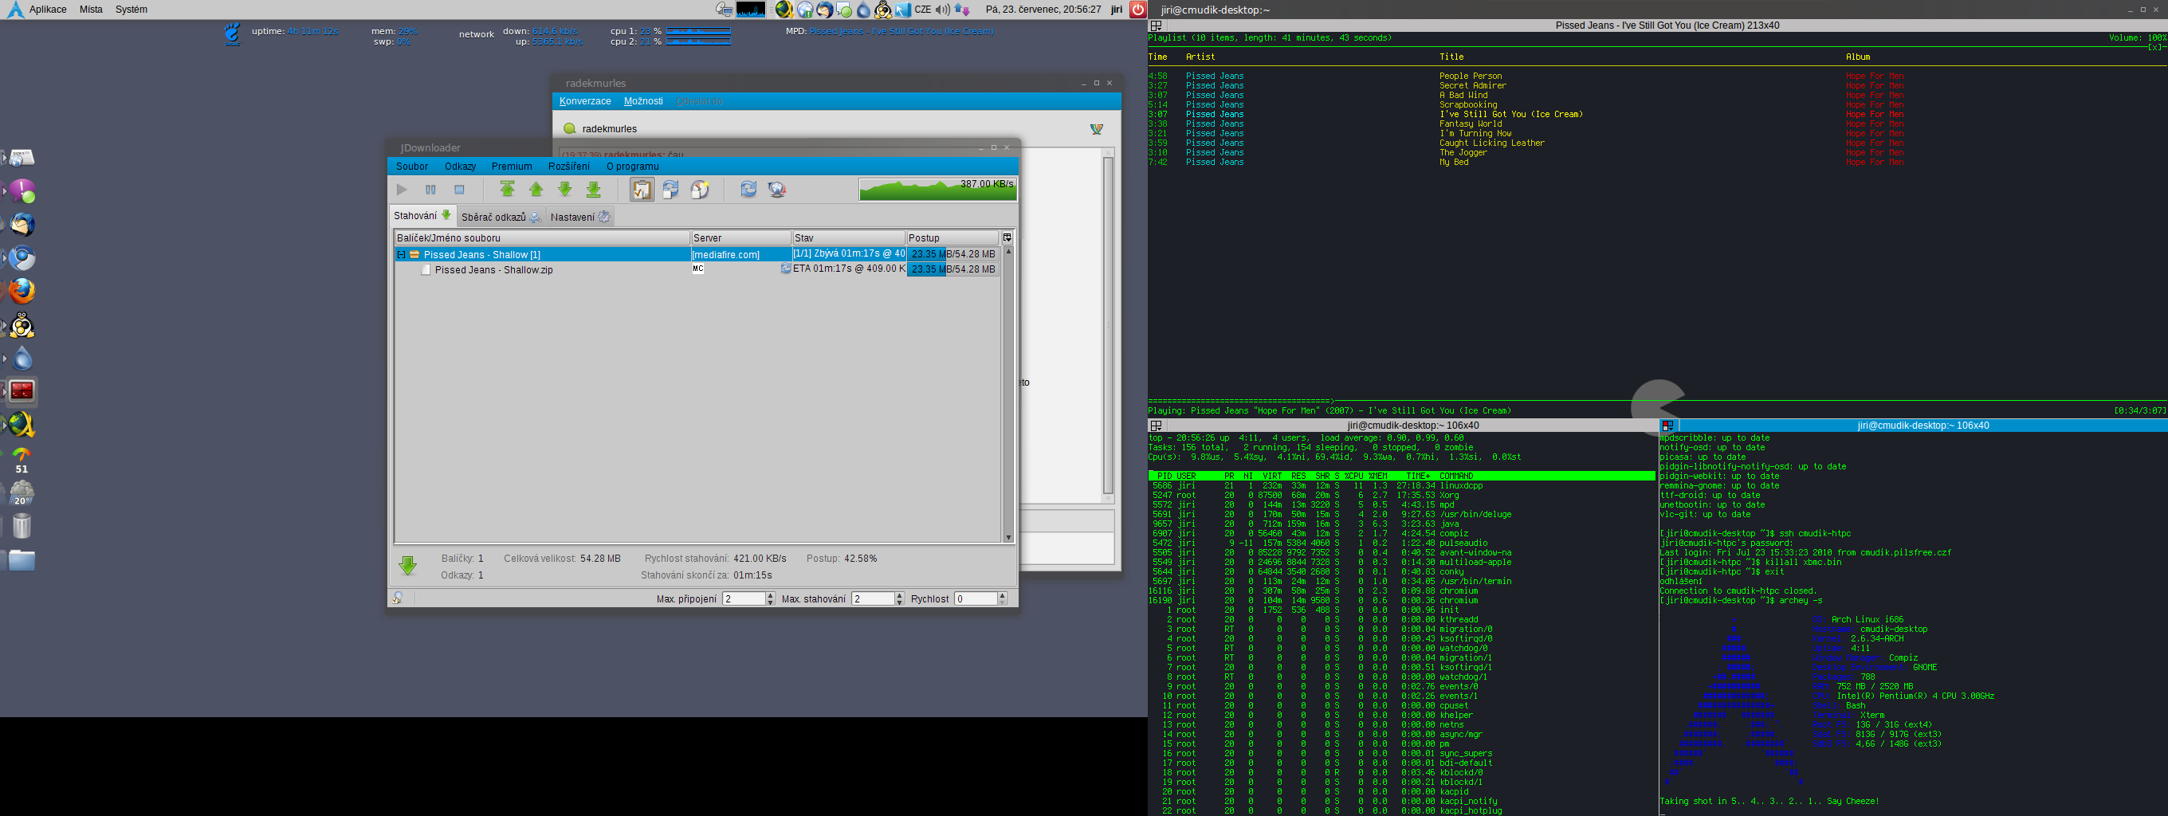Screen dimensions: 2168x816
Task: Adjust the Rychlost spinner arrows
Action: pyautogui.click(x=1003, y=599)
